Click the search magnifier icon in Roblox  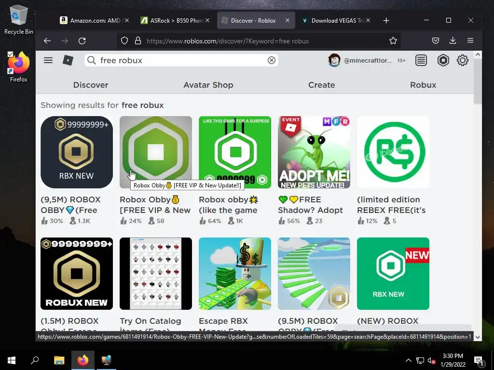[x=91, y=60]
